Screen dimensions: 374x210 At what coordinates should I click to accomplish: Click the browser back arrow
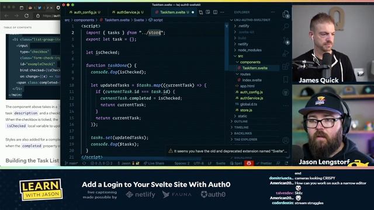(6, 16)
